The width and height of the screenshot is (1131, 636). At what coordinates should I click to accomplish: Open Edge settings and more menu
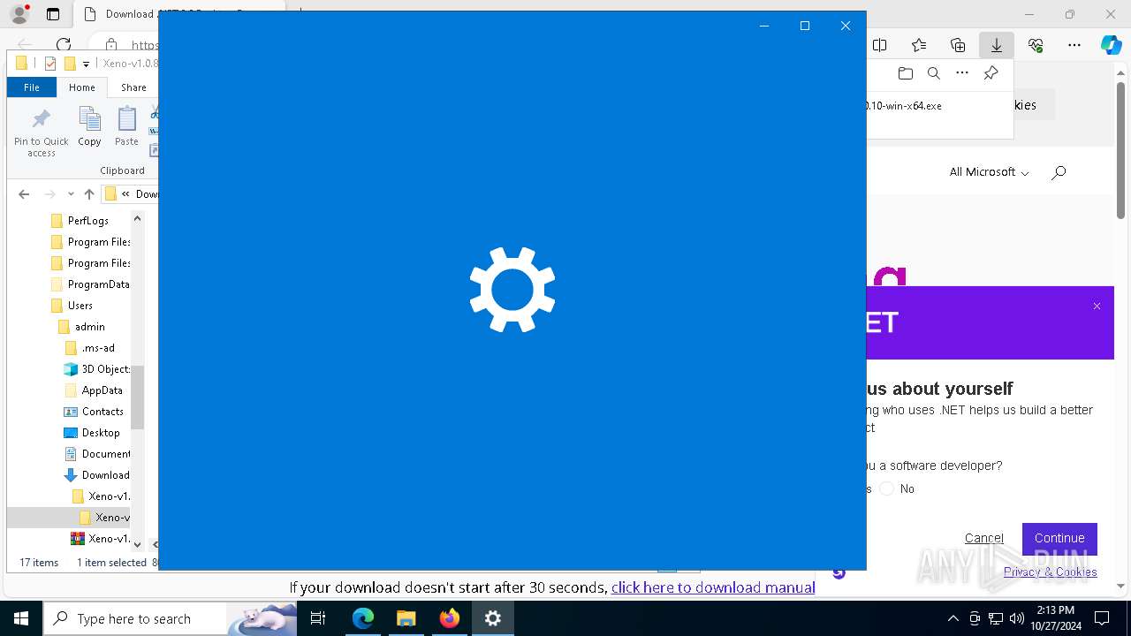point(1074,45)
